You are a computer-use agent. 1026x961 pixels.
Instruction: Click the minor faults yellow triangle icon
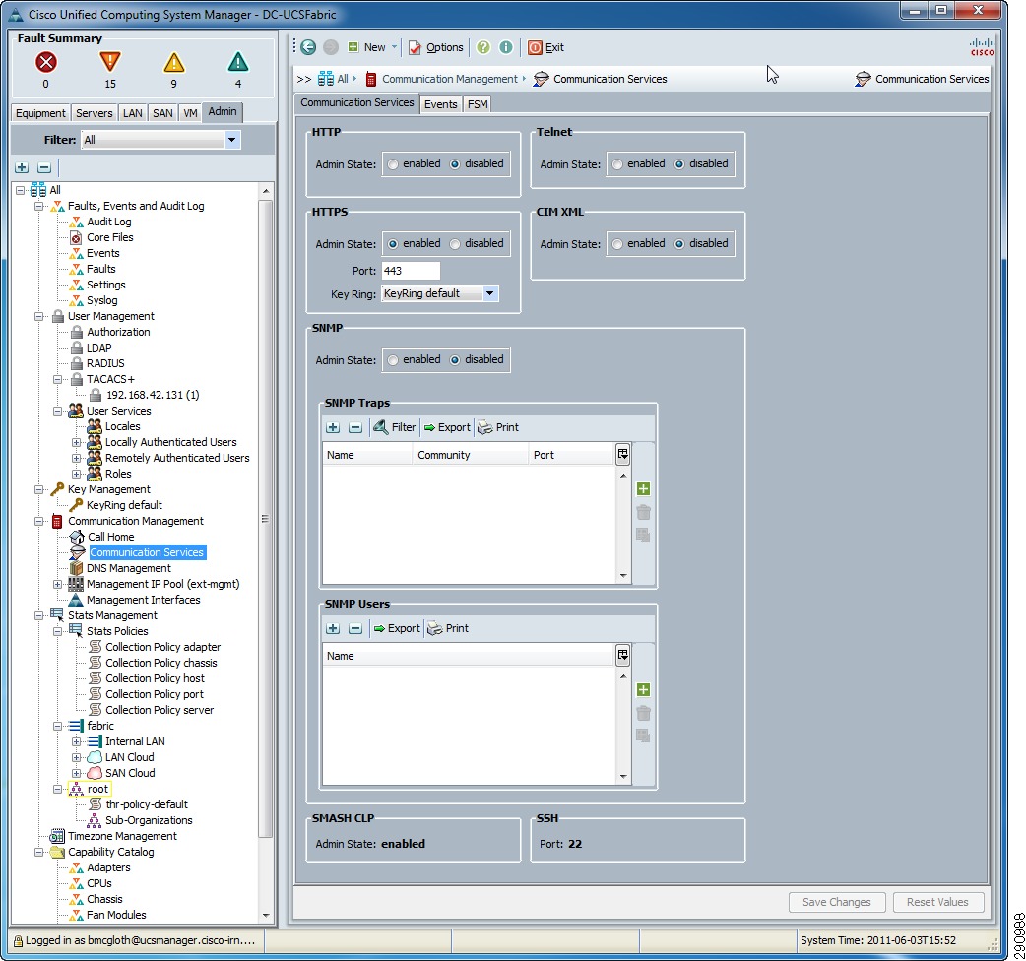[x=174, y=62]
